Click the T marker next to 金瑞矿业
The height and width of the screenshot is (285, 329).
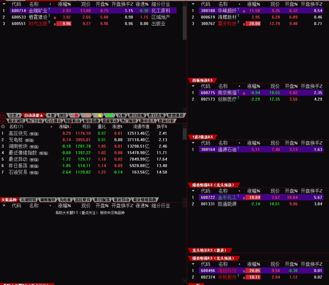pos(49,9)
